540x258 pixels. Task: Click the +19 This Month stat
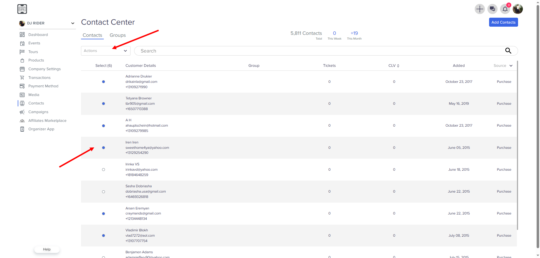[354, 35]
